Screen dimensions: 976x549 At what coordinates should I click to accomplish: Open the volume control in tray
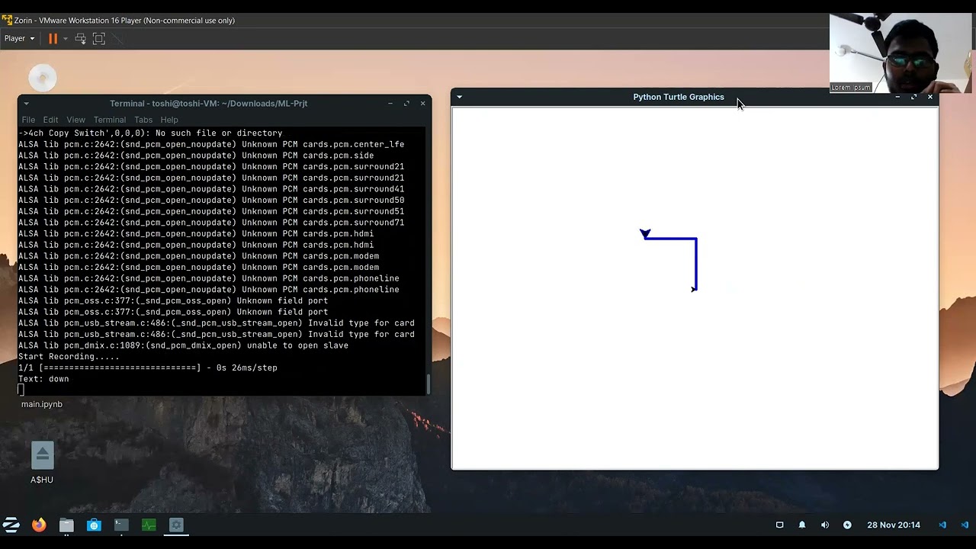click(x=824, y=525)
